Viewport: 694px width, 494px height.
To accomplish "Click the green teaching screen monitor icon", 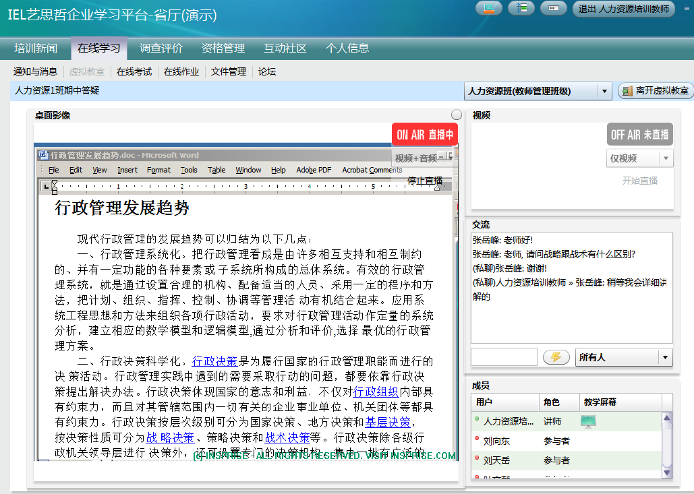I will [x=588, y=421].
